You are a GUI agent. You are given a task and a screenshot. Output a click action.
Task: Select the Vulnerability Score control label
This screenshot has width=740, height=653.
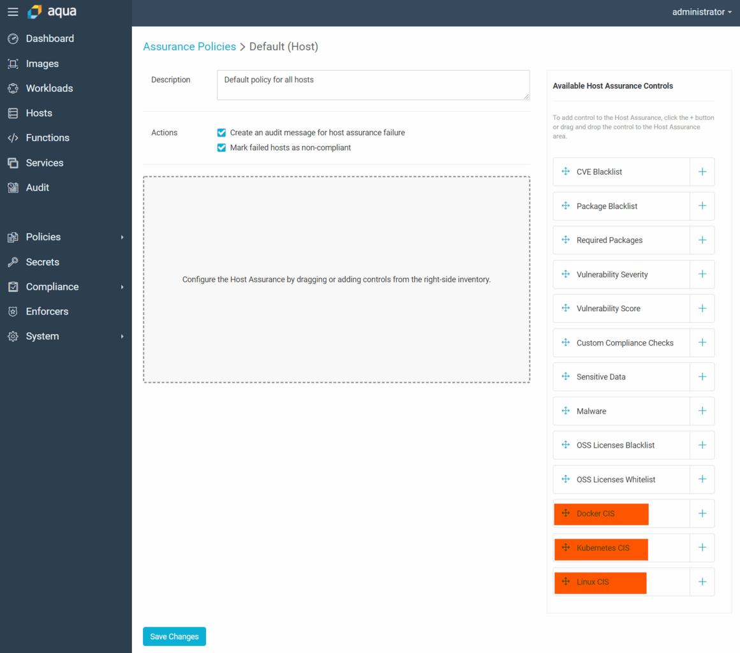click(609, 309)
